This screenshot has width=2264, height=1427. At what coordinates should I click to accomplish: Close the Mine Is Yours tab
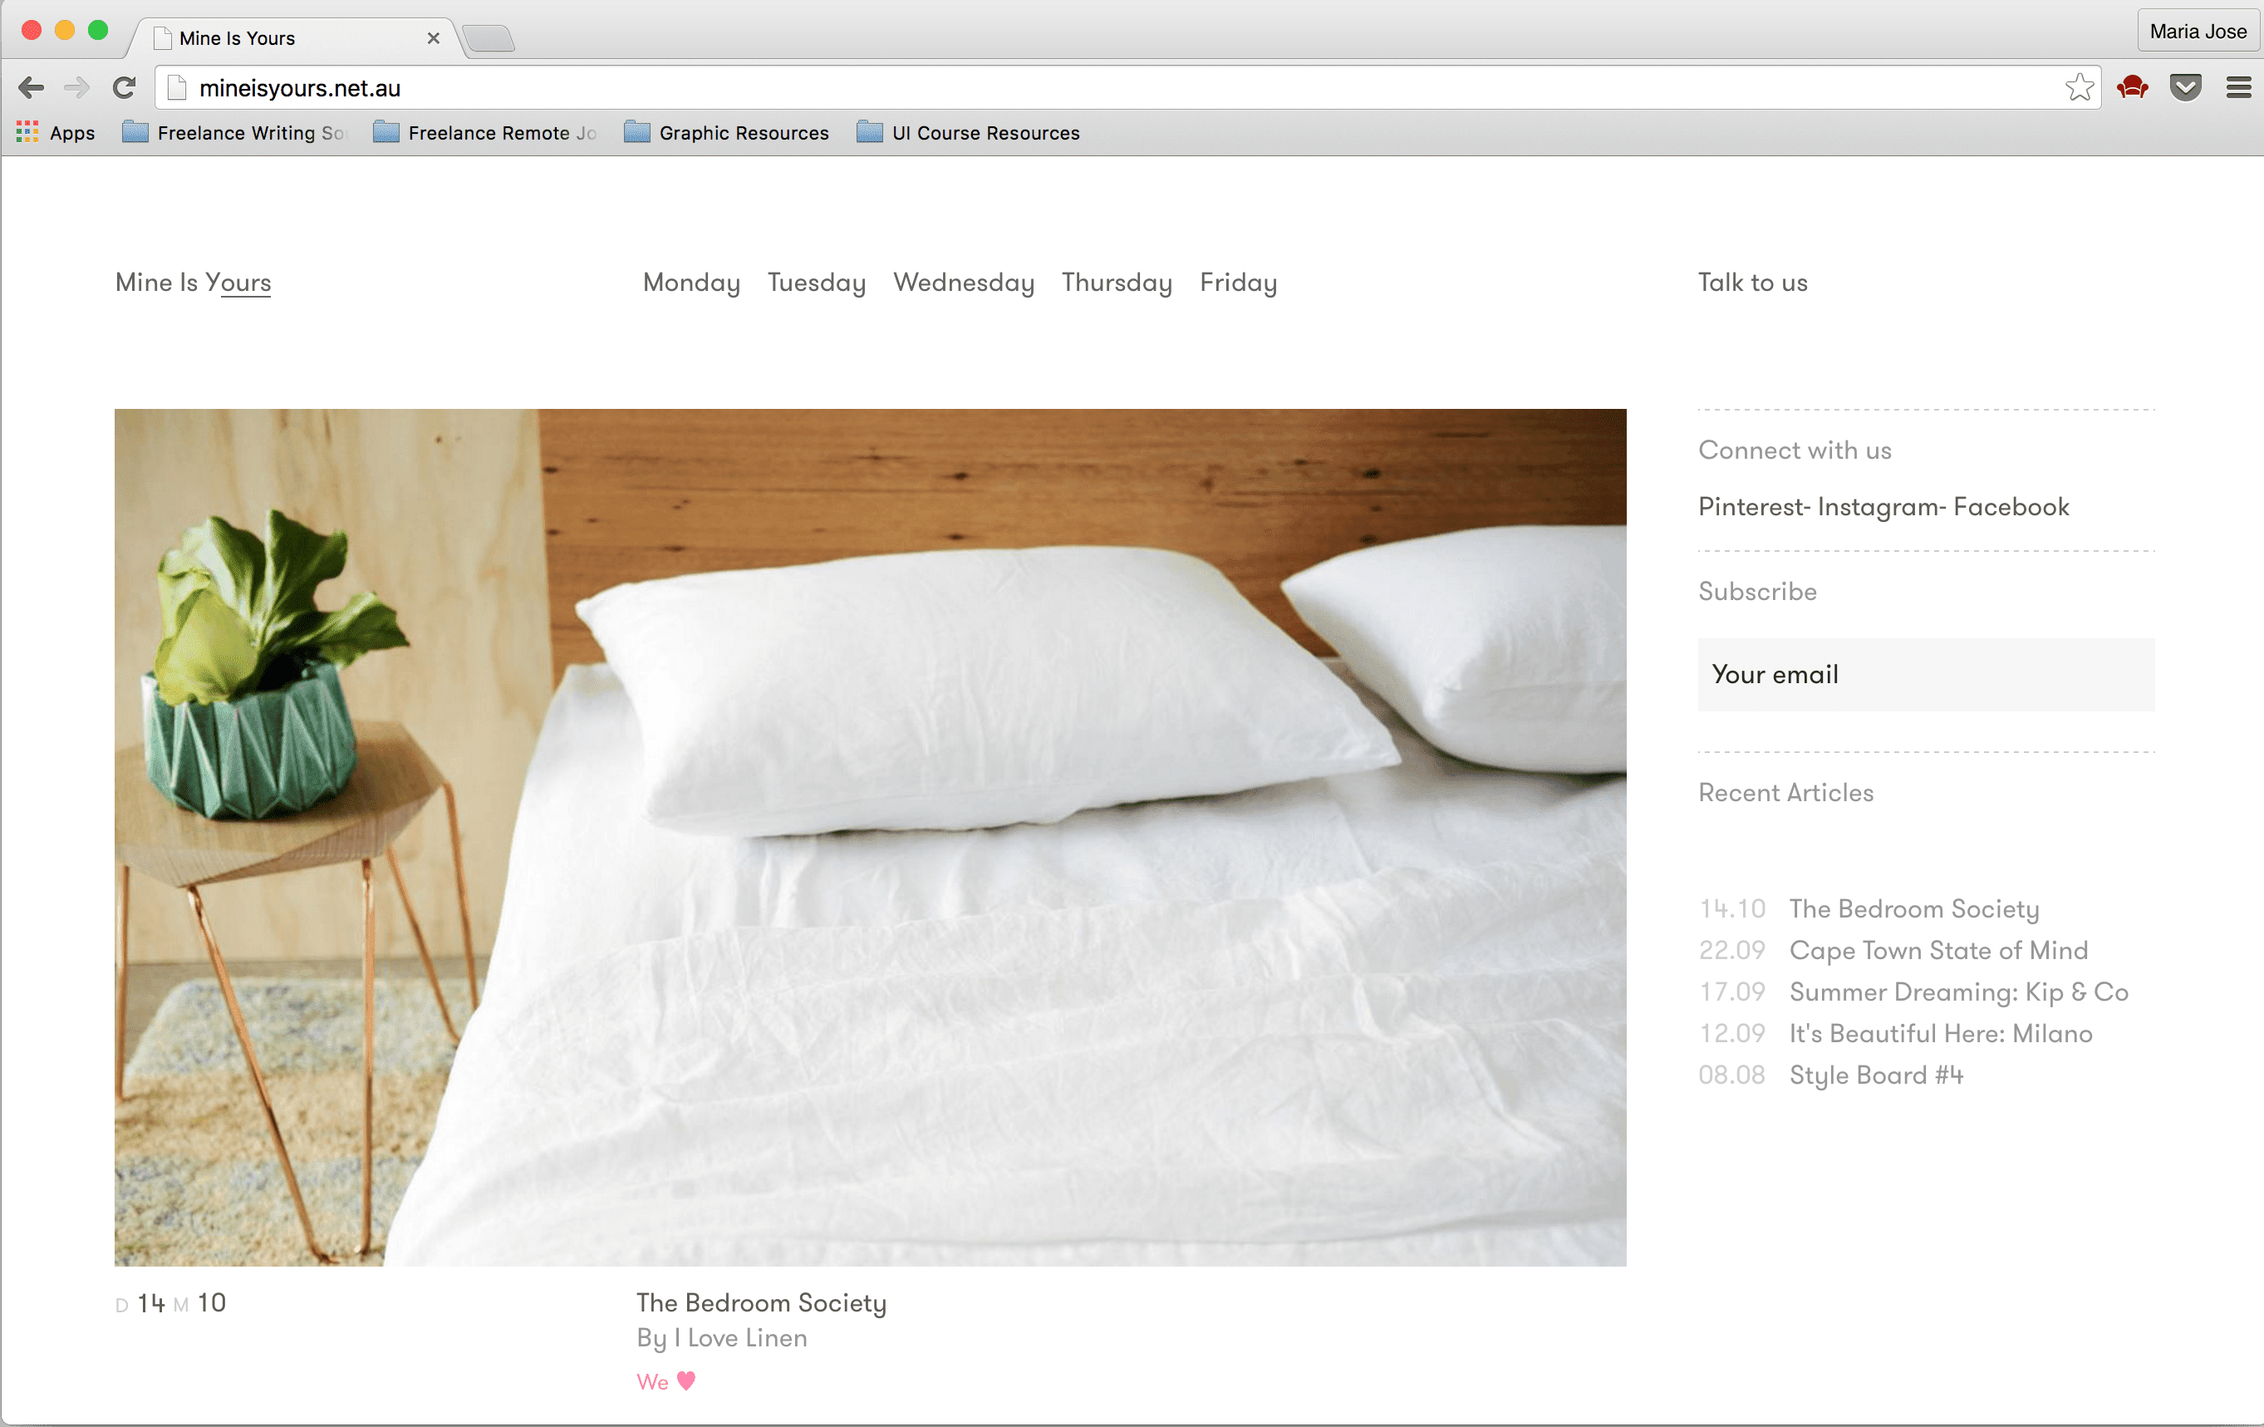(434, 37)
